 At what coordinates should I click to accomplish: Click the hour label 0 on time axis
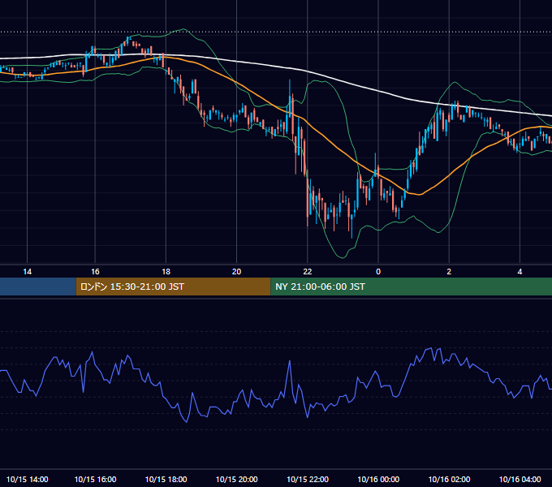coord(378,272)
